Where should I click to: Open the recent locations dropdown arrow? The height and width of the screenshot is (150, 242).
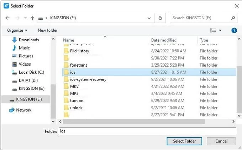tap(25, 18)
